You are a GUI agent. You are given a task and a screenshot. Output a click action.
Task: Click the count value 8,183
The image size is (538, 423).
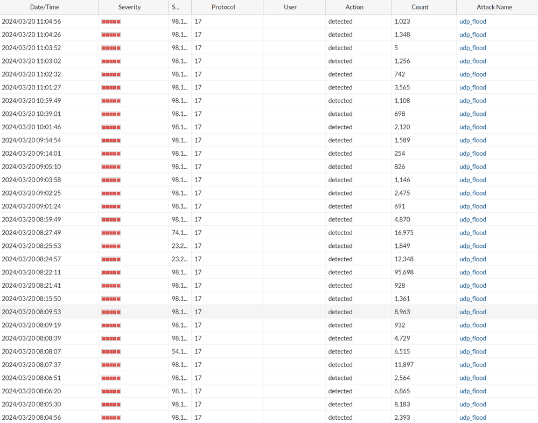(402, 405)
